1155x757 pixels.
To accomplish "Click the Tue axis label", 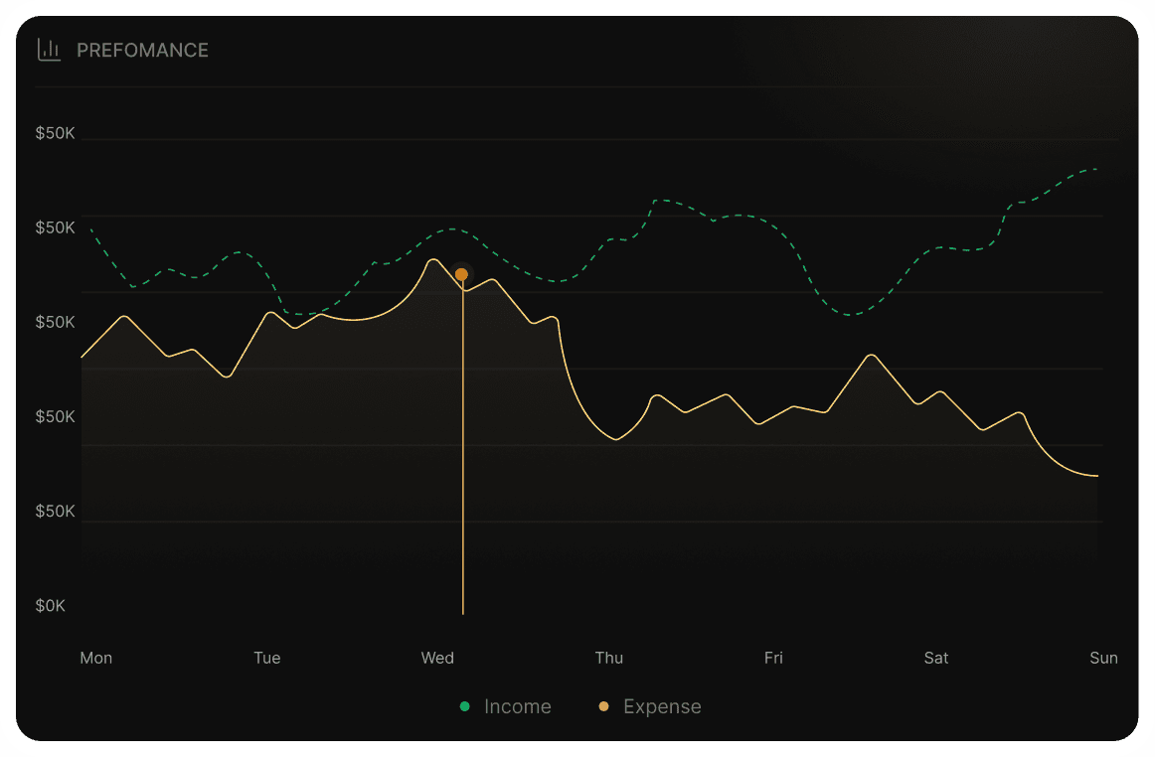I will tap(266, 658).
